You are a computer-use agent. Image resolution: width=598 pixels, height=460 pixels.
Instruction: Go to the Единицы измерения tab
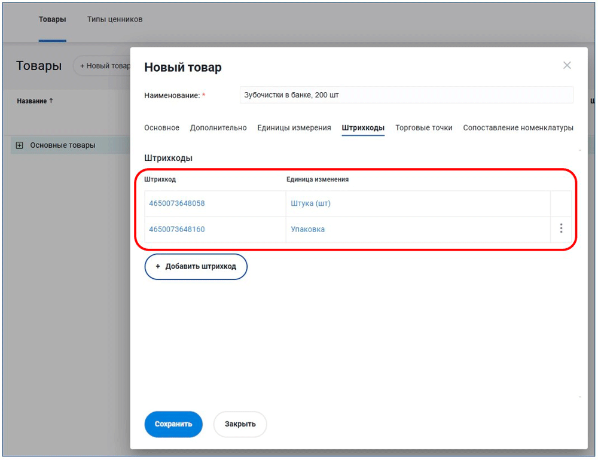tap(294, 127)
